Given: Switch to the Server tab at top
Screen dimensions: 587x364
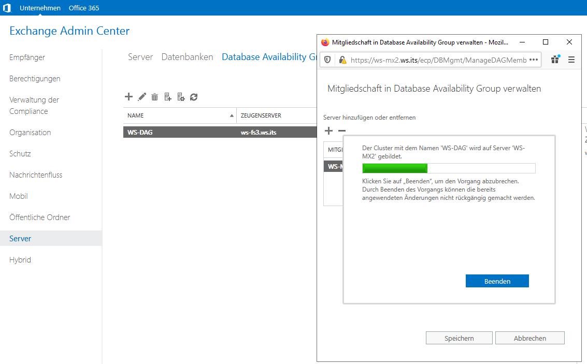Looking at the screenshot, I should pos(140,57).
